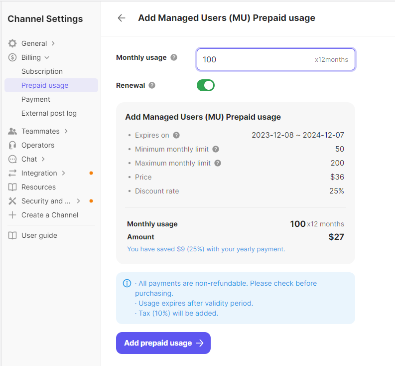Open the Resources settings
395x366 pixels.
pos(38,187)
